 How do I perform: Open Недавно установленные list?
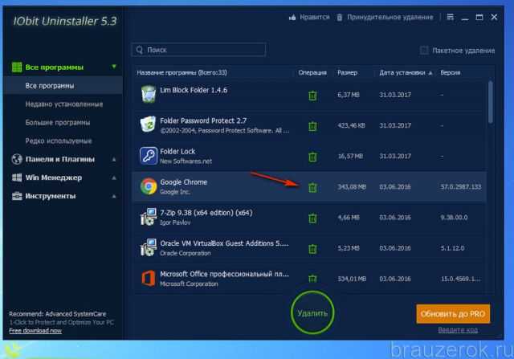(64, 104)
